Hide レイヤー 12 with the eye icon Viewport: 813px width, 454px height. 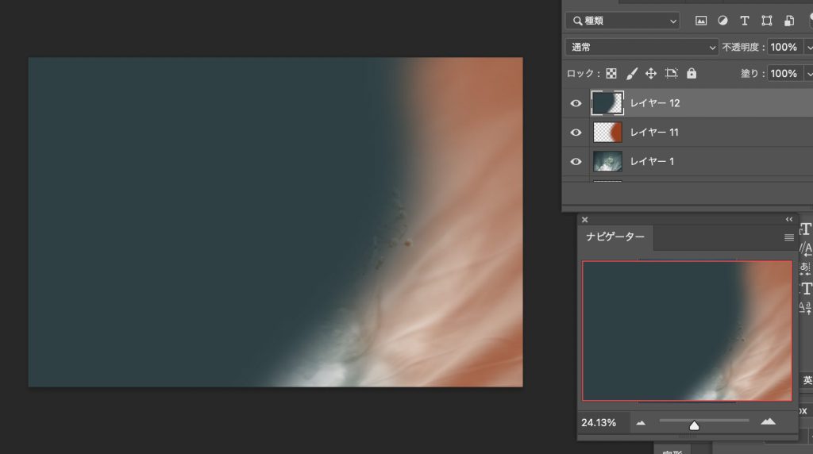pos(576,103)
